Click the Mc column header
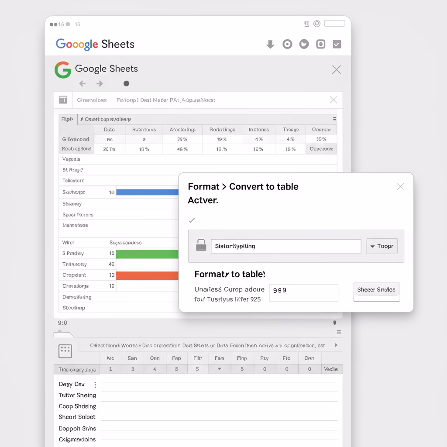 click(110, 358)
